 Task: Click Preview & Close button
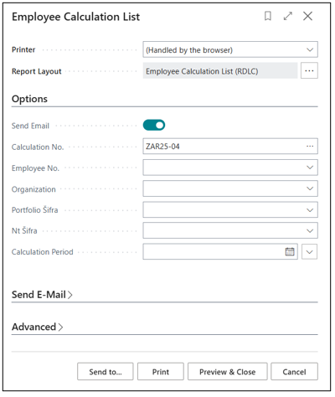point(227,372)
